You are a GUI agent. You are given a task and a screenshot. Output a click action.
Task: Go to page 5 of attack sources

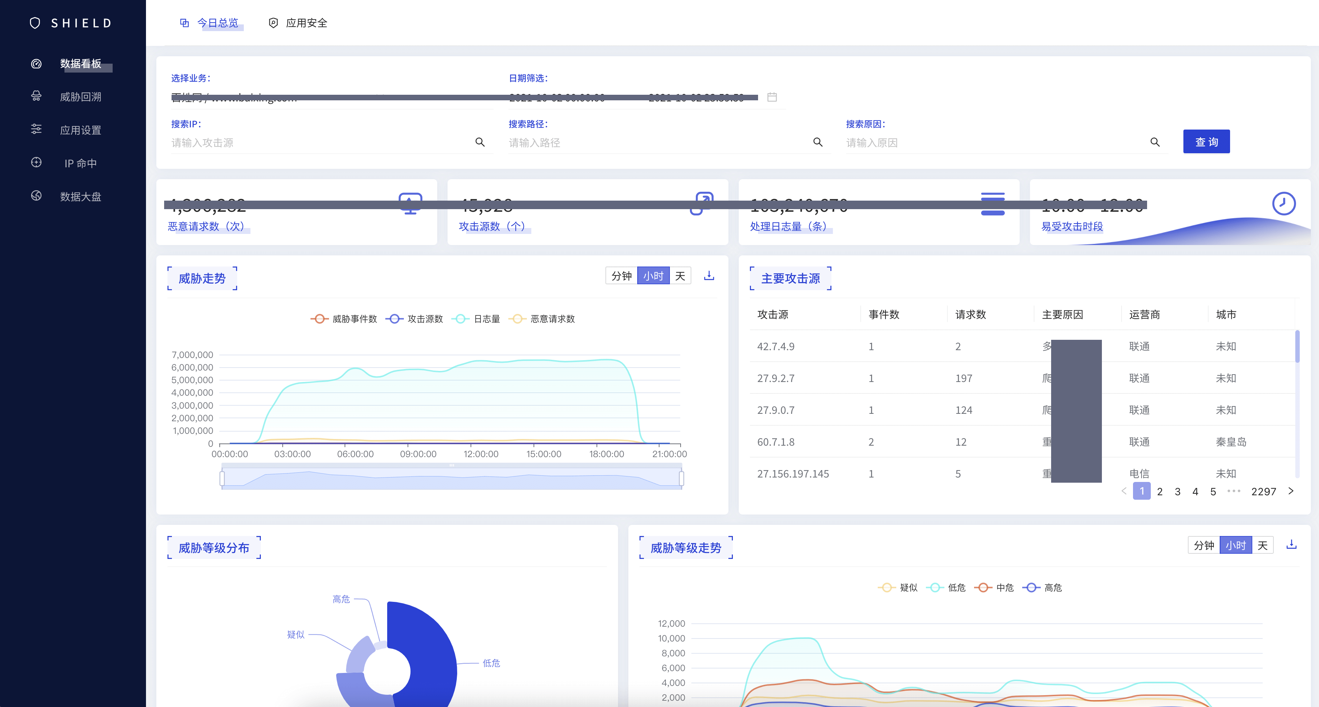click(1213, 491)
